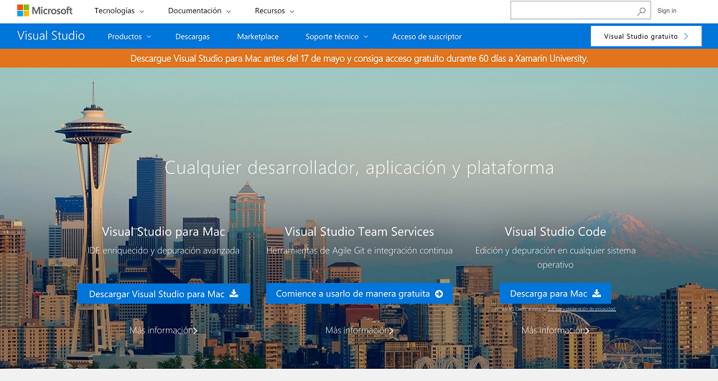Open the Productos dropdown menu
The width and height of the screenshot is (718, 381).
point(129,37)
